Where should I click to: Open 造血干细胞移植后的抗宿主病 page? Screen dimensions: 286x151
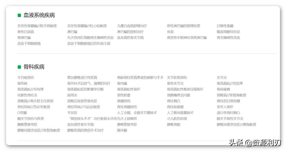tap(89, 43)
